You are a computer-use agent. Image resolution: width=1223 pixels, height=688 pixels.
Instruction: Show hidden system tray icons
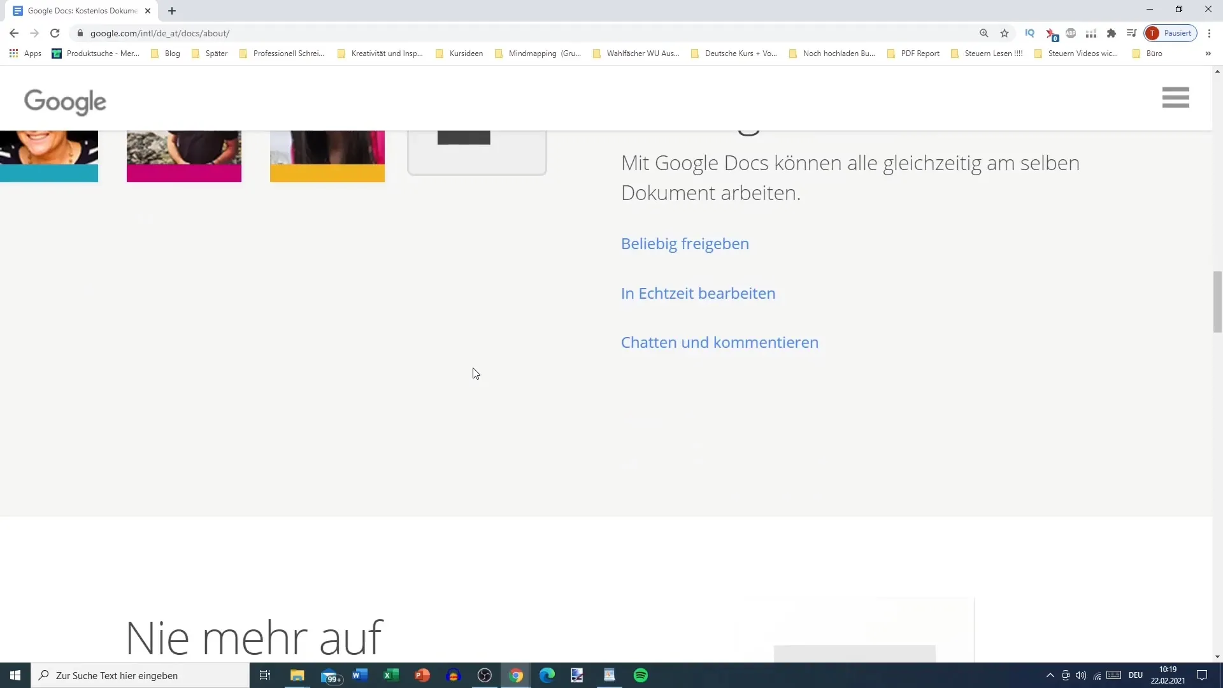coord(1050,675)
